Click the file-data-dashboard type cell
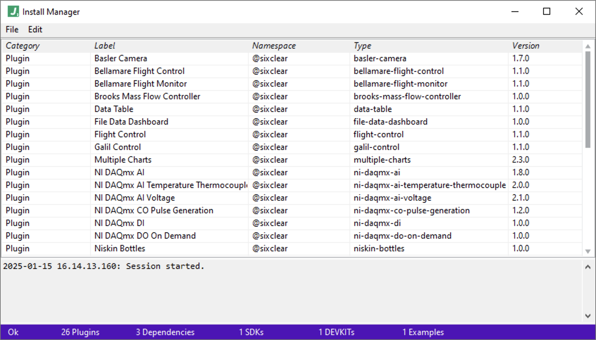This screenshot has width=596, height=340. coord(391,122)
